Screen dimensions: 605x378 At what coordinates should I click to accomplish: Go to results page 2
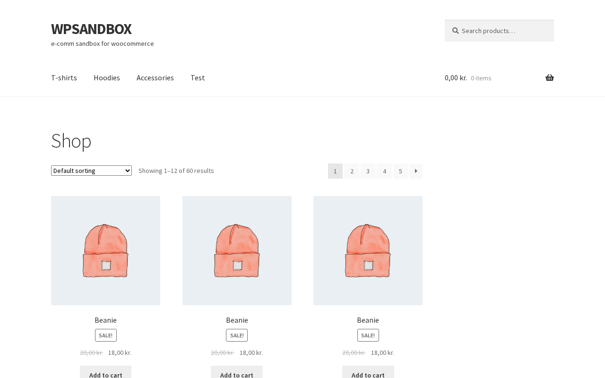pyautogui.click(x=352, y=171)
